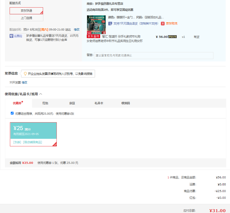Click the 运费 ¥0.00 value

coord(222,184)
